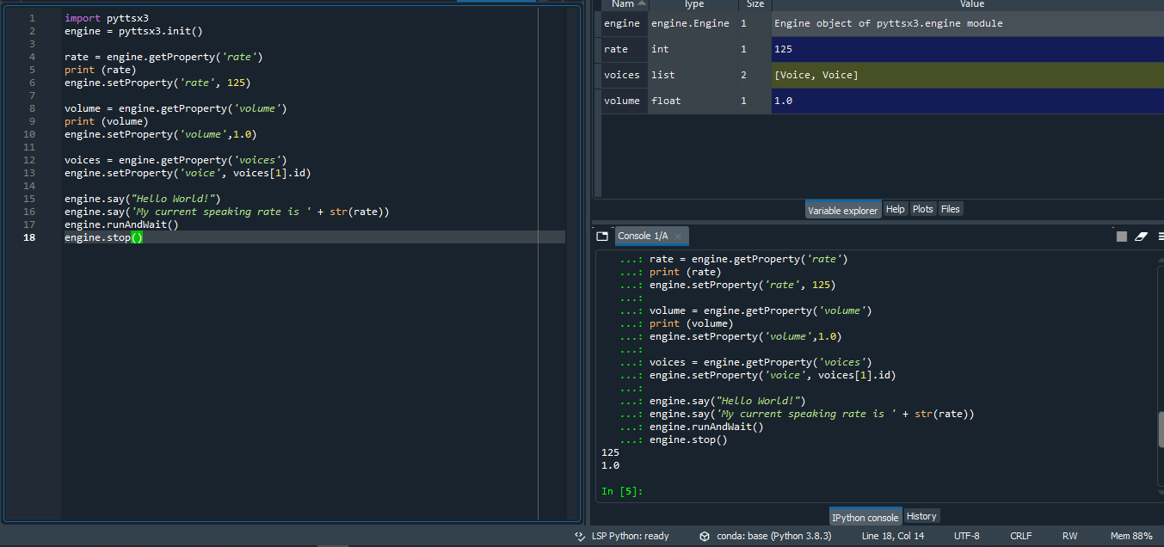
Task: Click the browse tabs icon beside Console 1/A
Action: [603, 236]
